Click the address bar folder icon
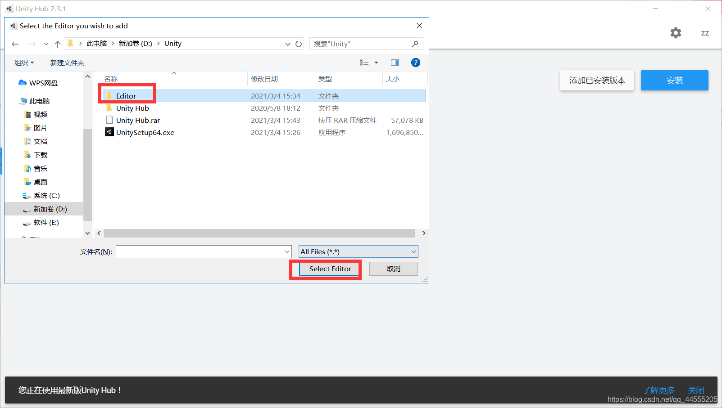Screen dimensions: 722x408 pos(70,43)
